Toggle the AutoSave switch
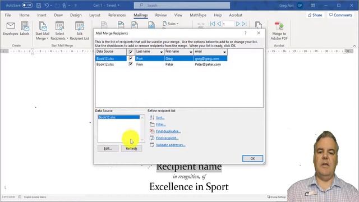 [x=27, y=5]
